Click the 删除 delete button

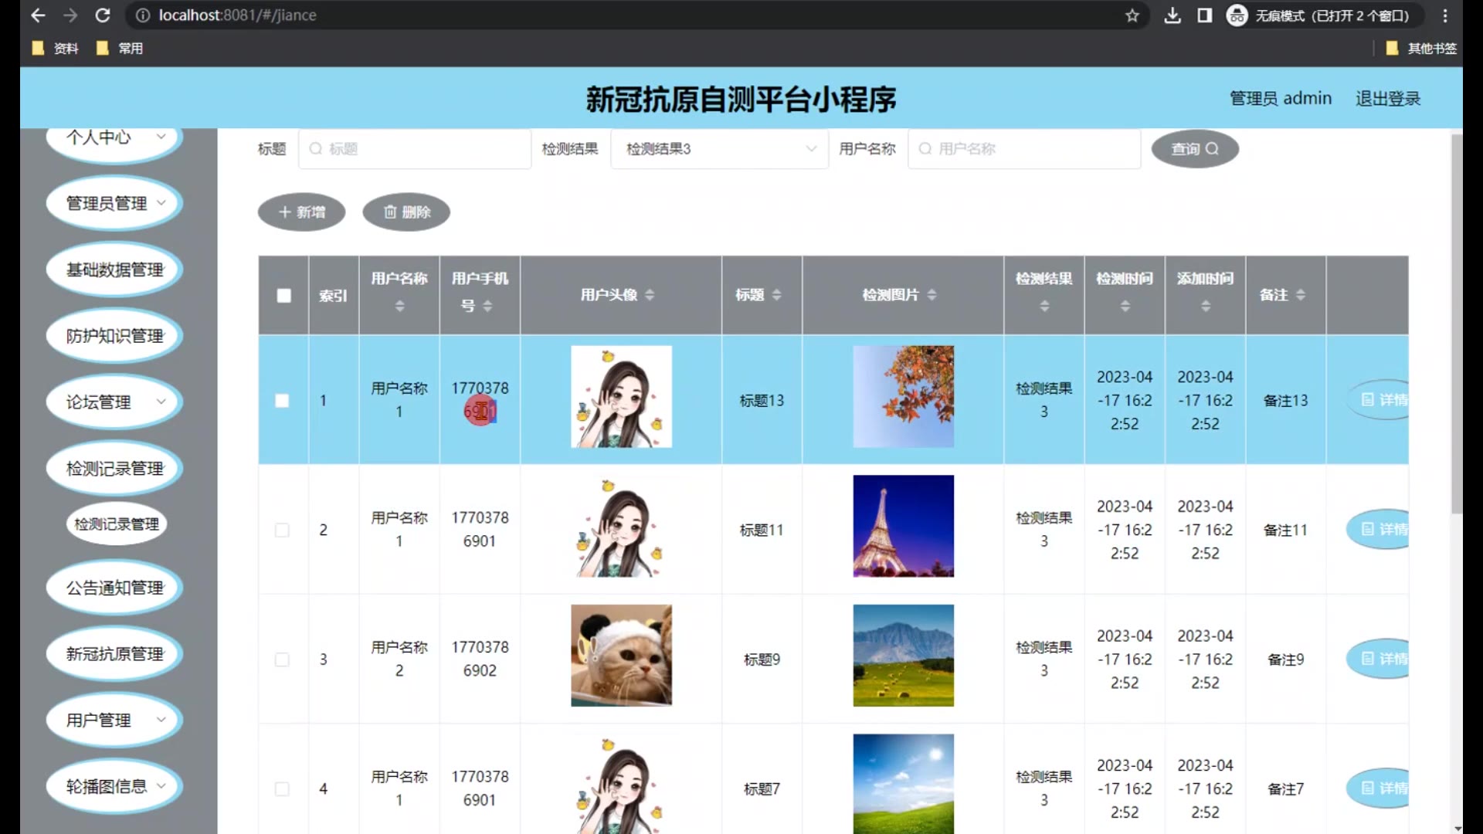click(x=406, y=212)
